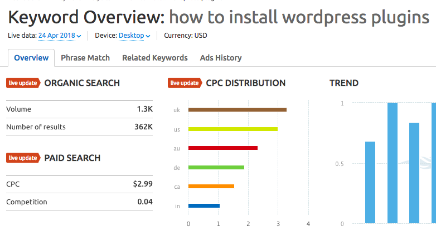Click the keyword 'how to install wordpress plugins'
Image resolution: width=436 pixels, height=241 pixels.
299,17
